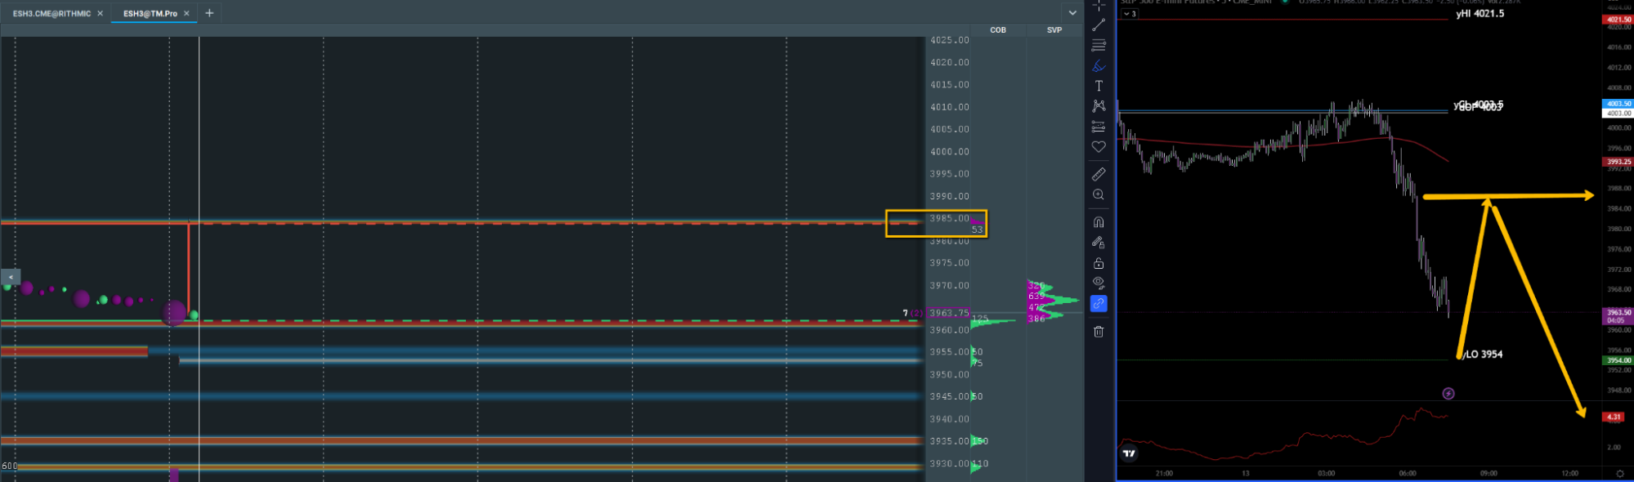Expand the left side panel arrow

tap(10, 277)
